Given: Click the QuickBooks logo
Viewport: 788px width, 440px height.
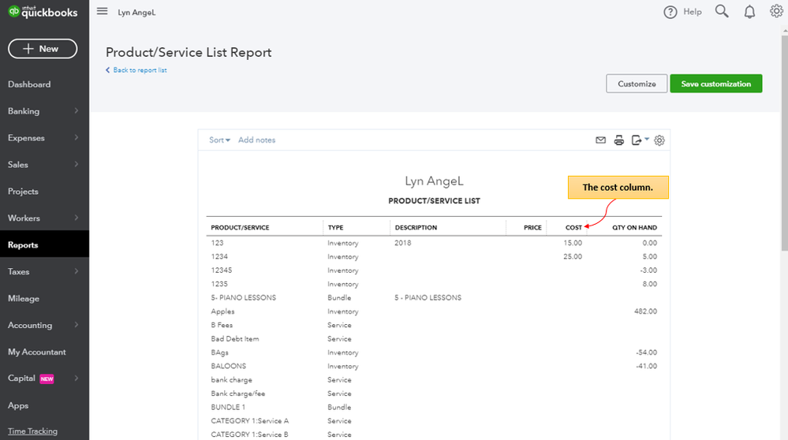Looking at the screenshot, I should point(43,12).
